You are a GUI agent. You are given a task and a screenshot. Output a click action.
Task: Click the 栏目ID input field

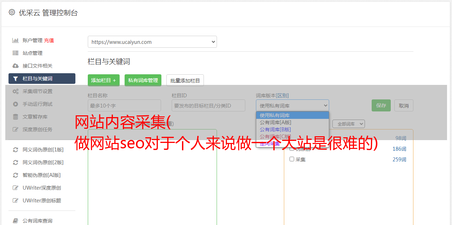[x=208, y=105]
